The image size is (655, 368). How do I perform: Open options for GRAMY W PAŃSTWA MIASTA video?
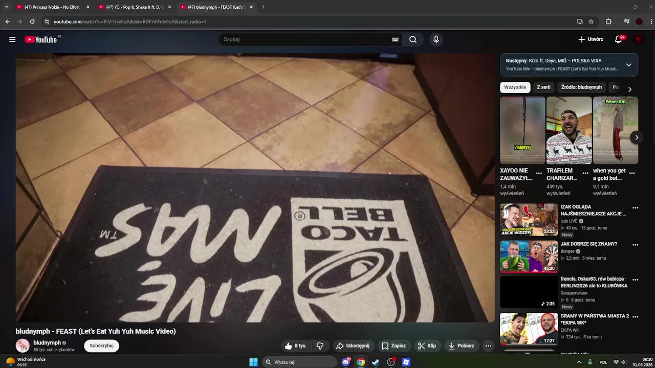635,317
